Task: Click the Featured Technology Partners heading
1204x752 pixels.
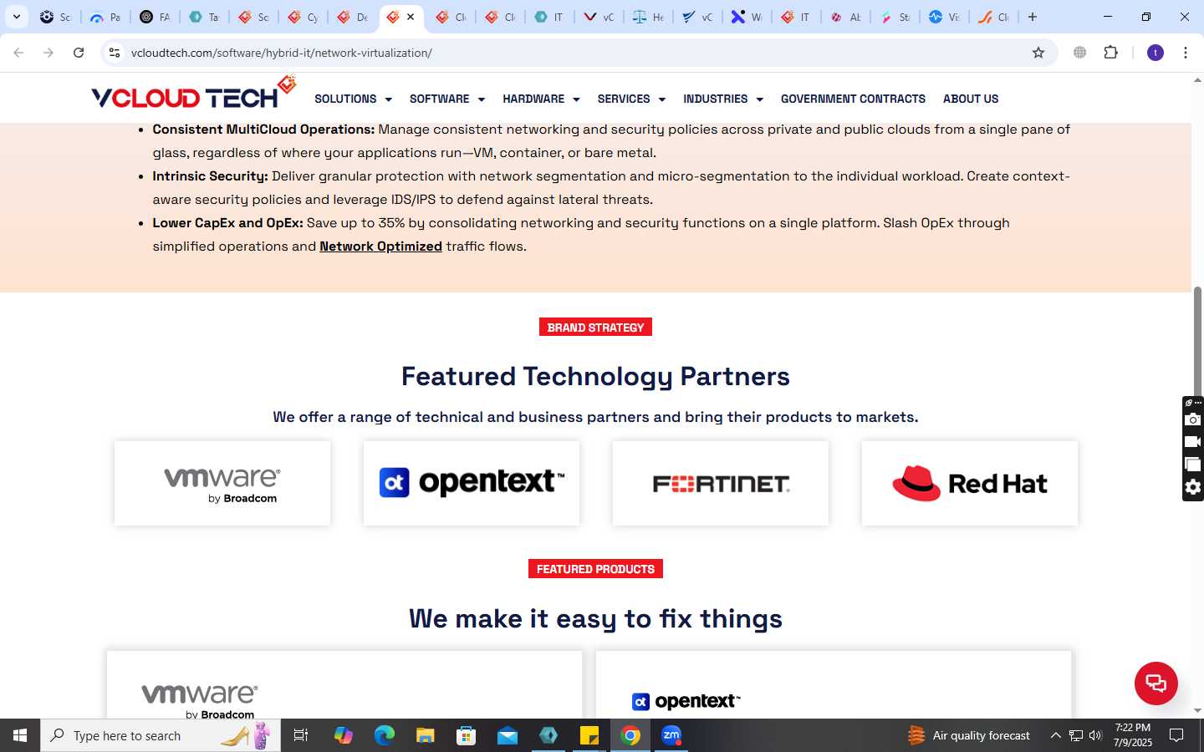Action: [x=595, y=377]
